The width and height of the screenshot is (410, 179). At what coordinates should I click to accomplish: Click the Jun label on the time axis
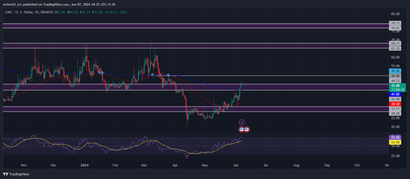pos(235,165)
